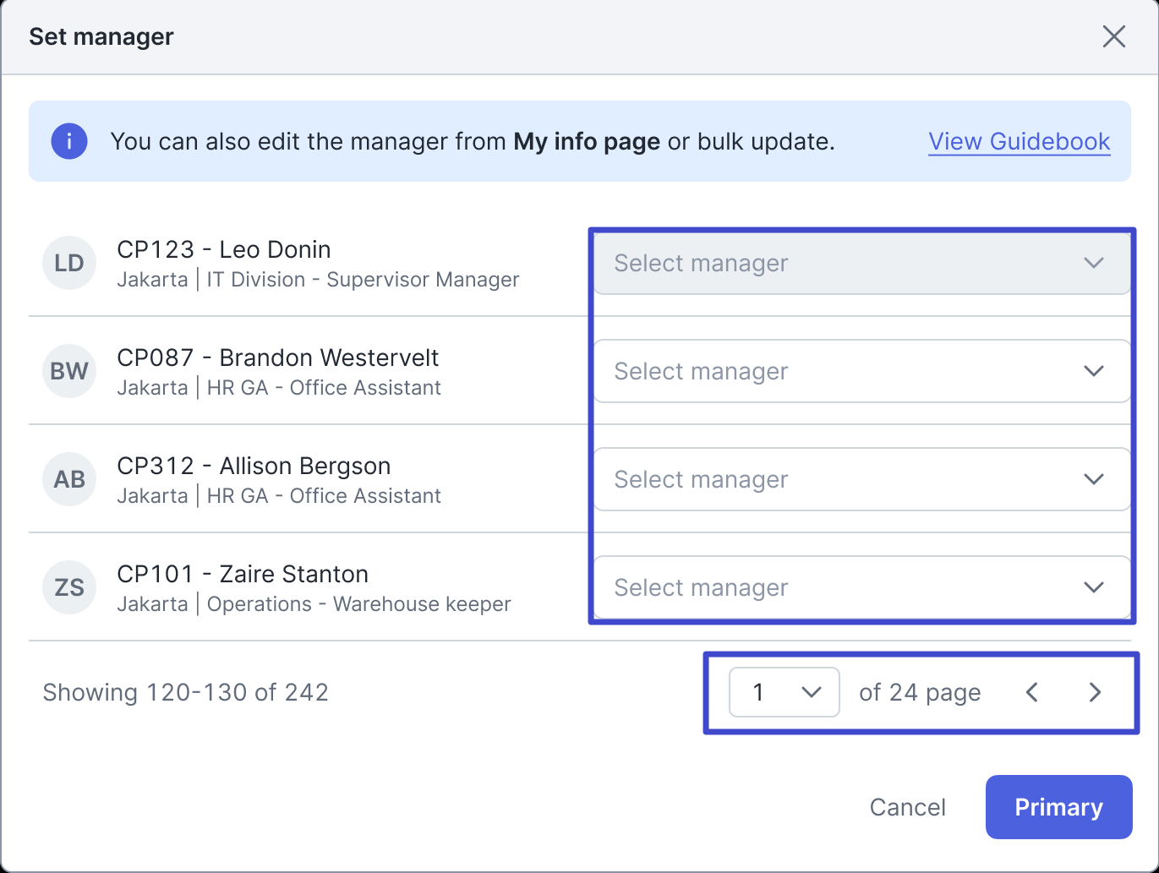Open Select manager dropdown for Allison Bergson

click(x=861, y=479)
